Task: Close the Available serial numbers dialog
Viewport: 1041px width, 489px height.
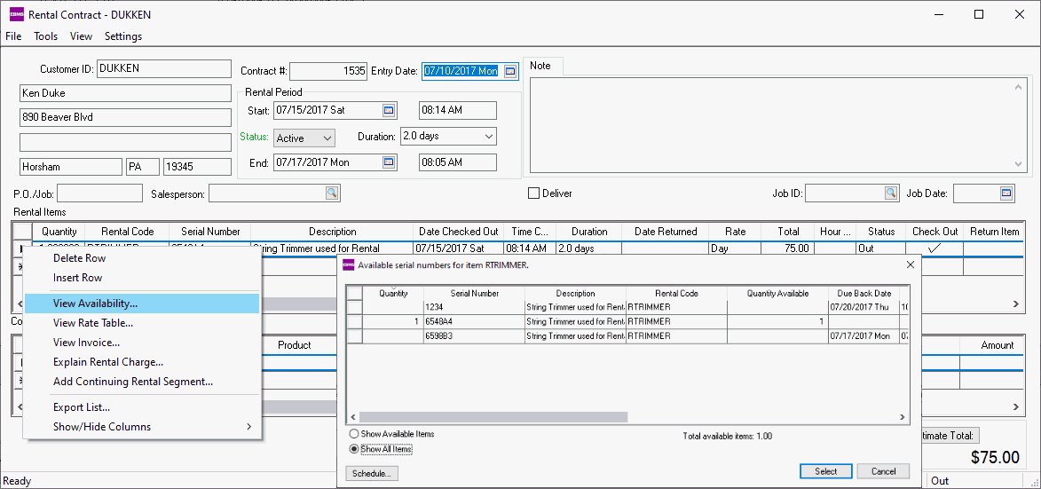Action: [910, 264]
